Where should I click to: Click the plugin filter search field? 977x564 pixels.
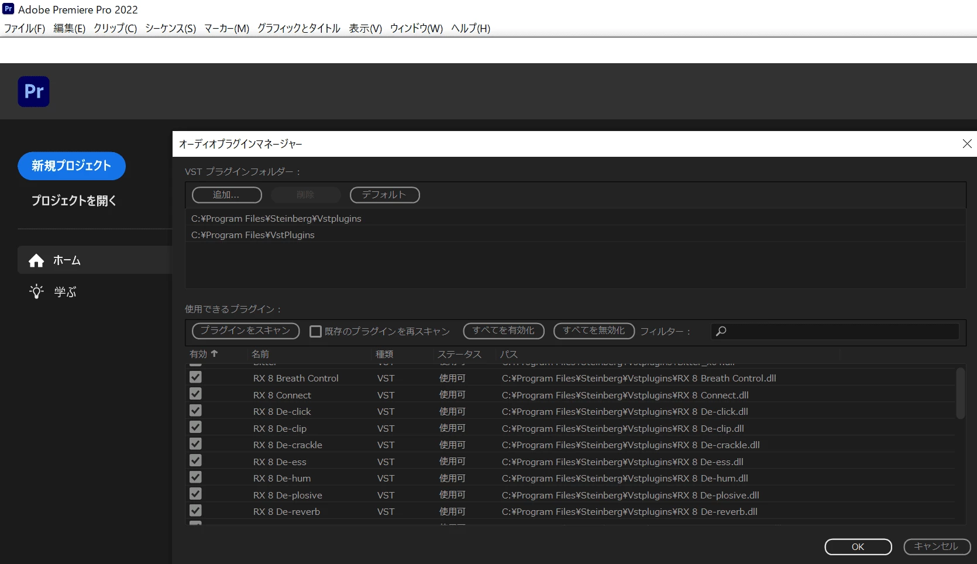pyautogui.click(x=835, y=331)
